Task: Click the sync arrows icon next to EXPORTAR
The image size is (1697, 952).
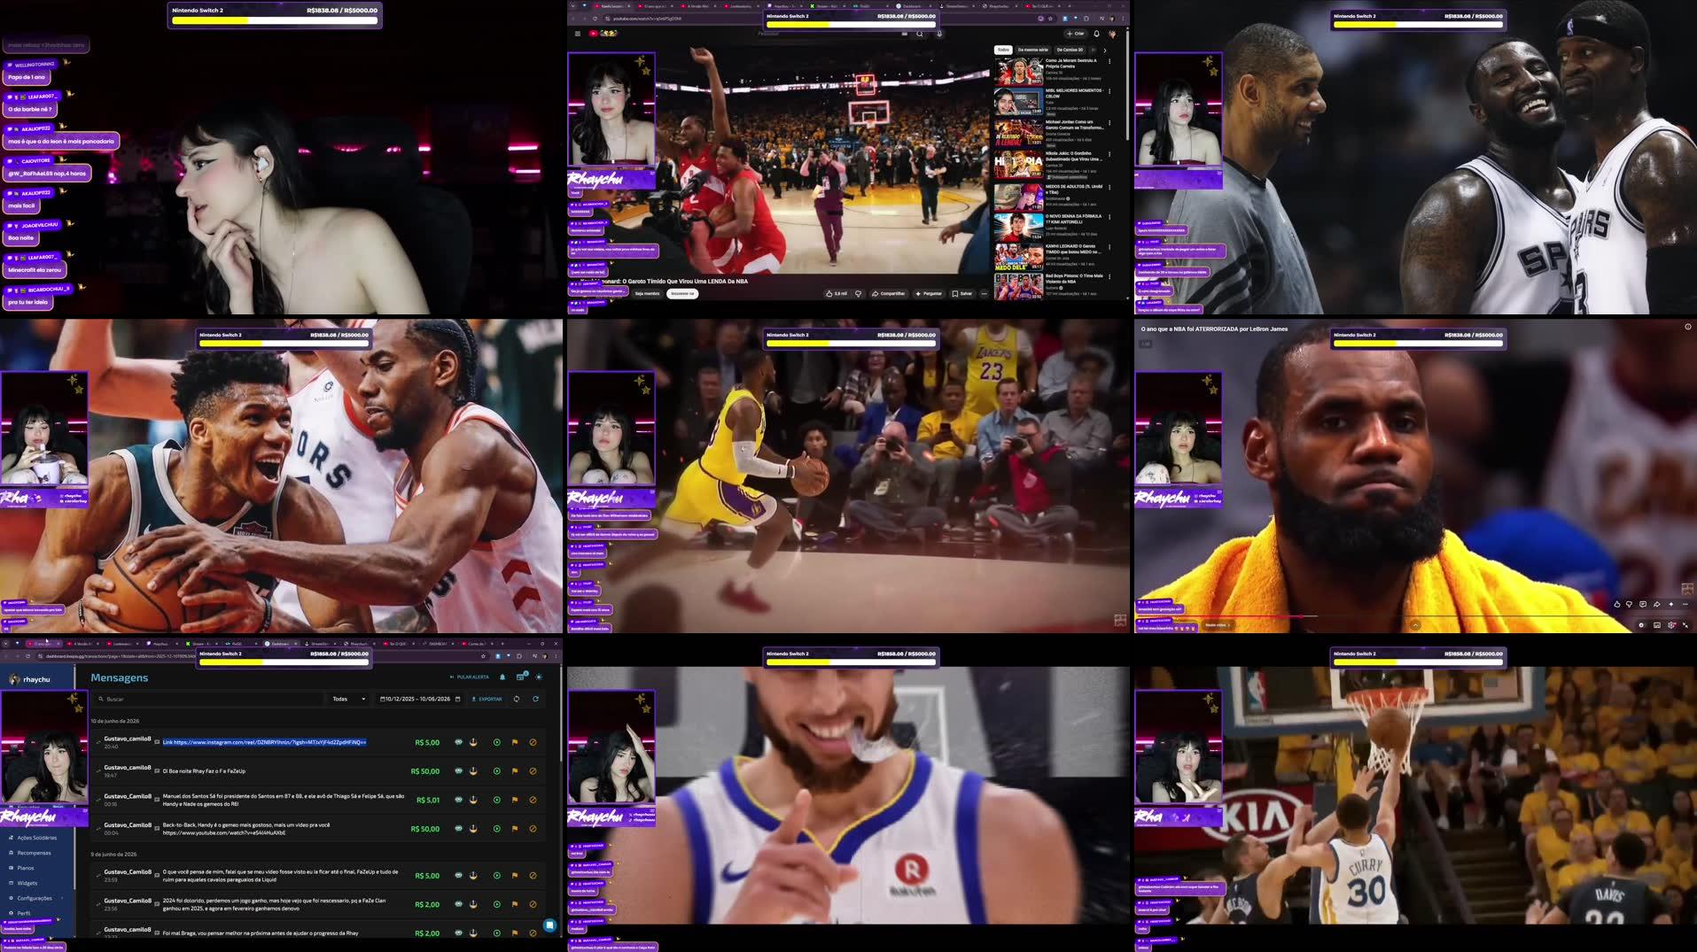Action: point(517,699)
